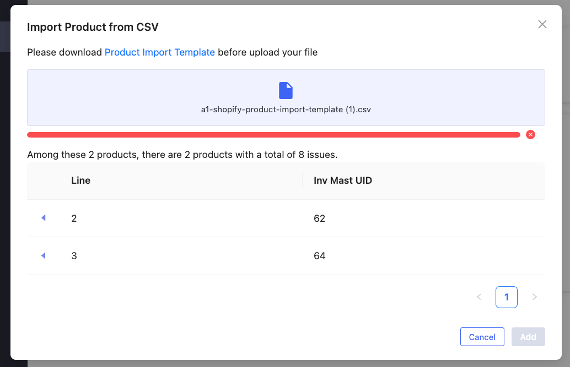The width and height of the screenshot is (570, 367).
Task: Go to the next results page
Action: tap(534, 297)
